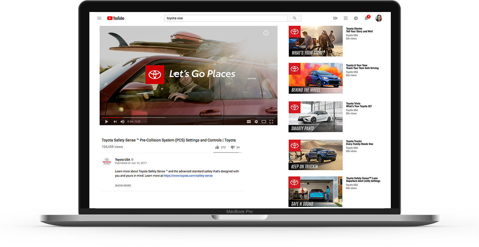479x247 pixels.
Task: Open the YouTube apps grid icon
Action: [346, 18]
